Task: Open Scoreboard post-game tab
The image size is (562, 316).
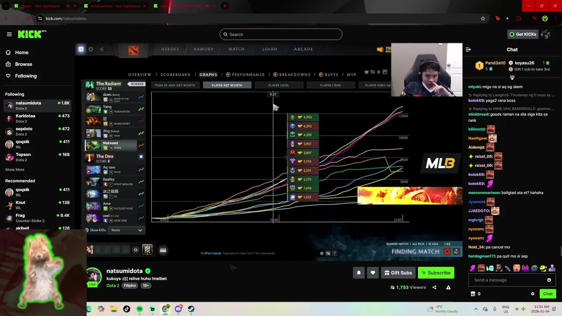Action: tap(175, 75)
